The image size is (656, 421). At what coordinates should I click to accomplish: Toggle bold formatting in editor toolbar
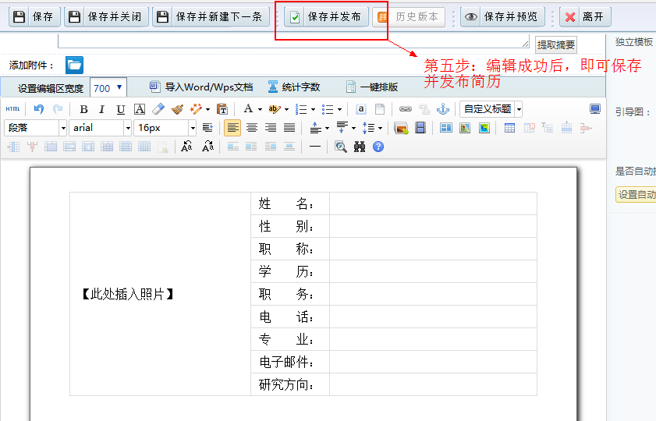coord(83,109)
